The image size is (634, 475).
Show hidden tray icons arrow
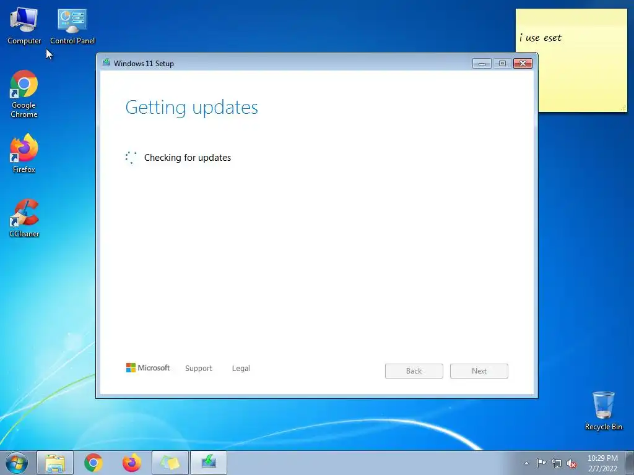pos(526,463)
